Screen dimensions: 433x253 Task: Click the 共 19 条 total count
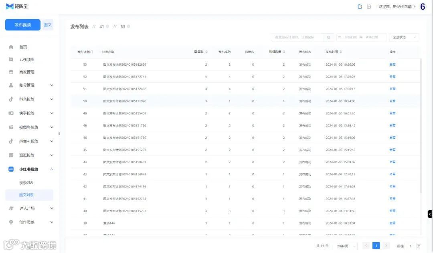coord(322,246)
